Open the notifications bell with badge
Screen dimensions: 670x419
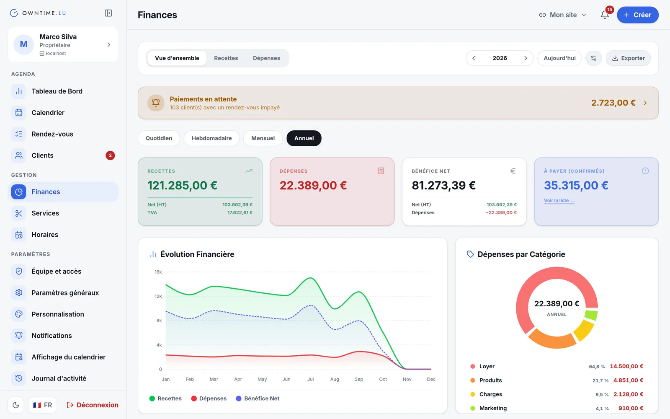[x=605, y=15]
